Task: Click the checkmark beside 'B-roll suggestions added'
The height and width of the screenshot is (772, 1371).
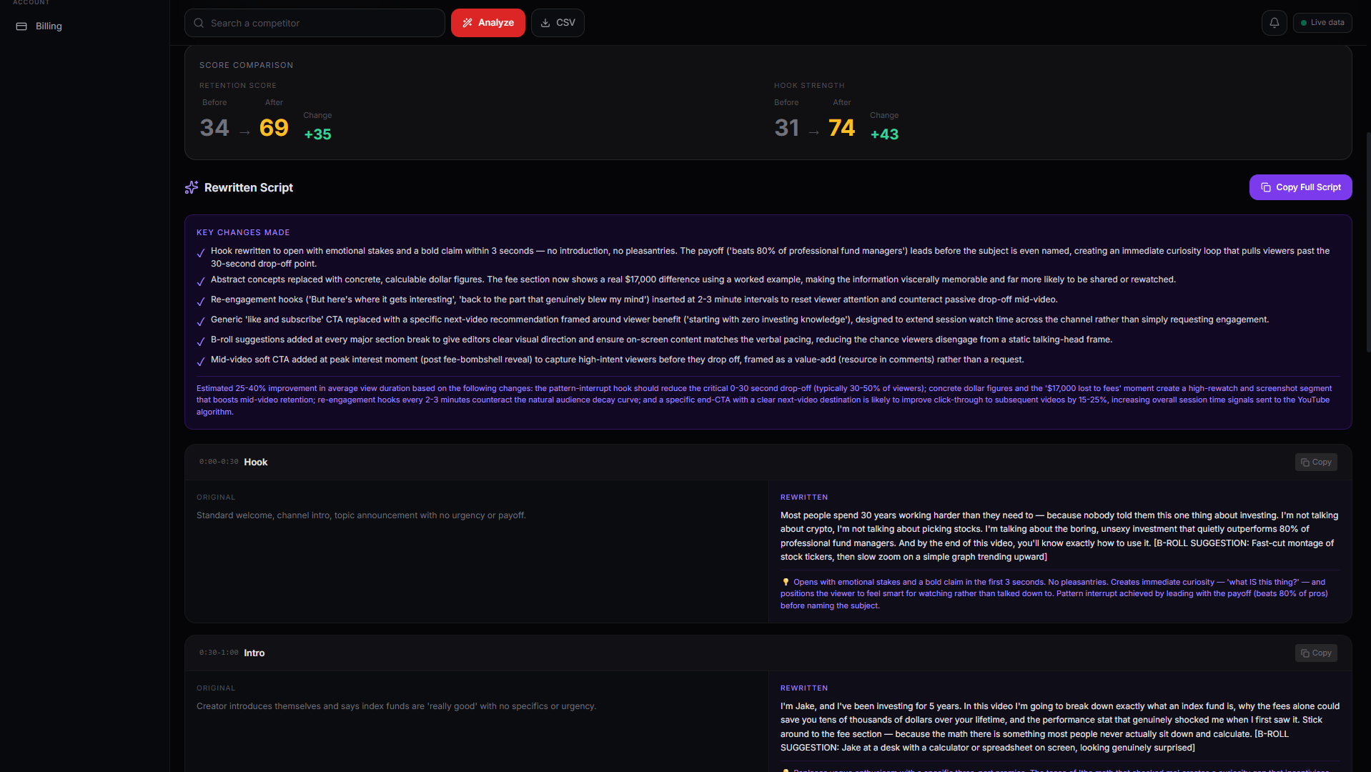Action: 201,342
